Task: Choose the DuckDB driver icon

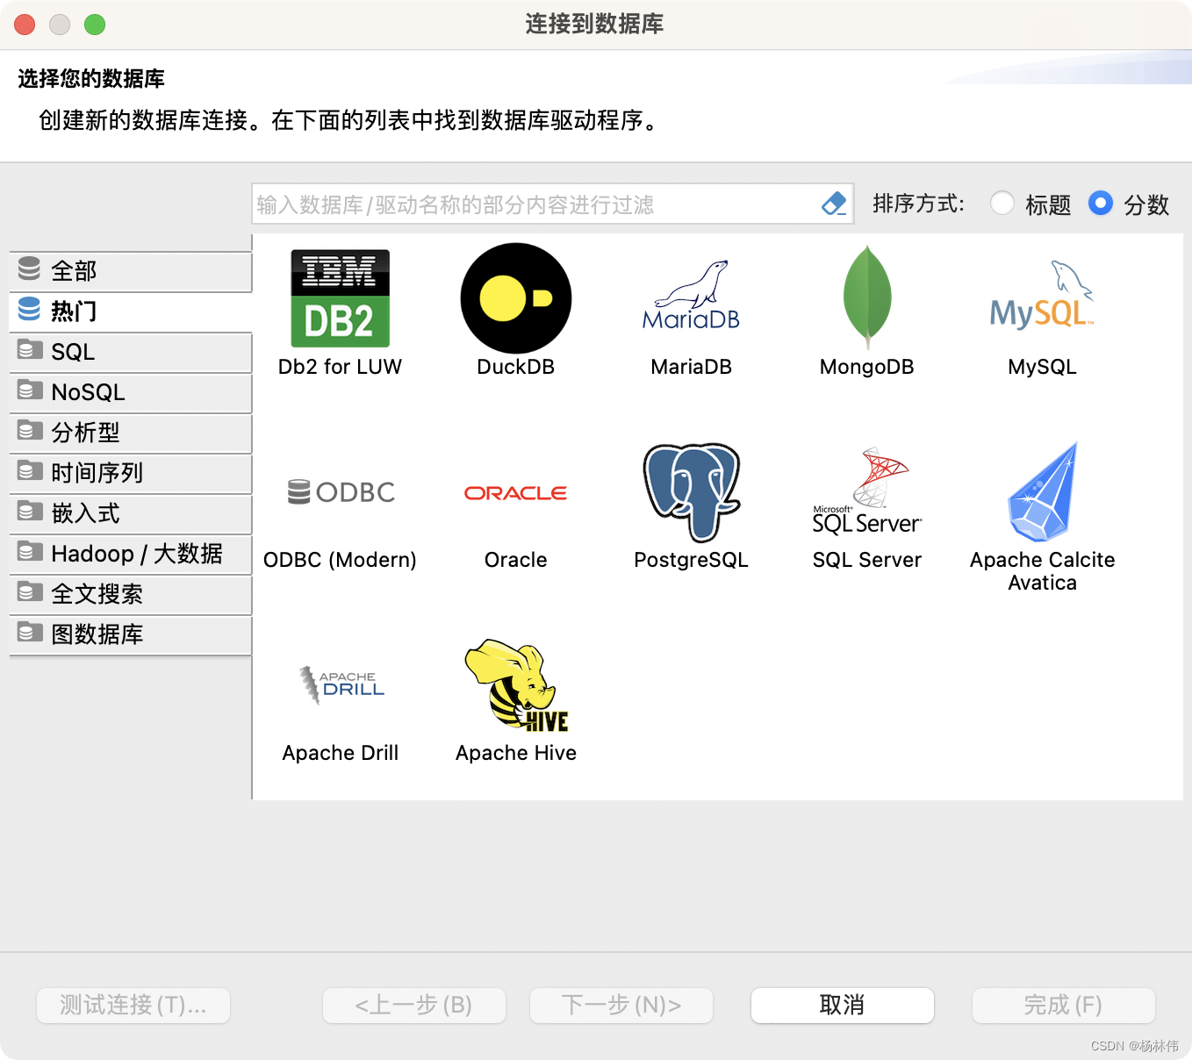Action: 516,298
